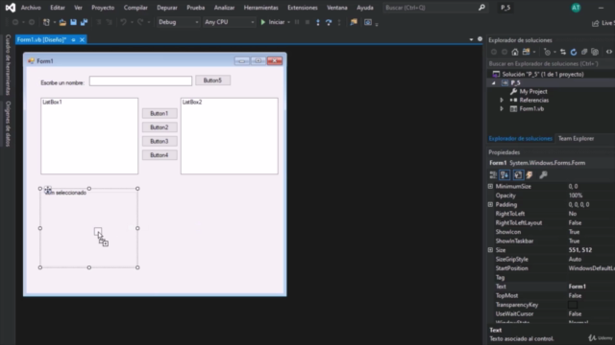Open the Iniciar dropdown arrow
615x345 pixels.
click(x=288, y=22)
